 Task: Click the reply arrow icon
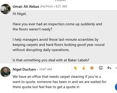109,68
